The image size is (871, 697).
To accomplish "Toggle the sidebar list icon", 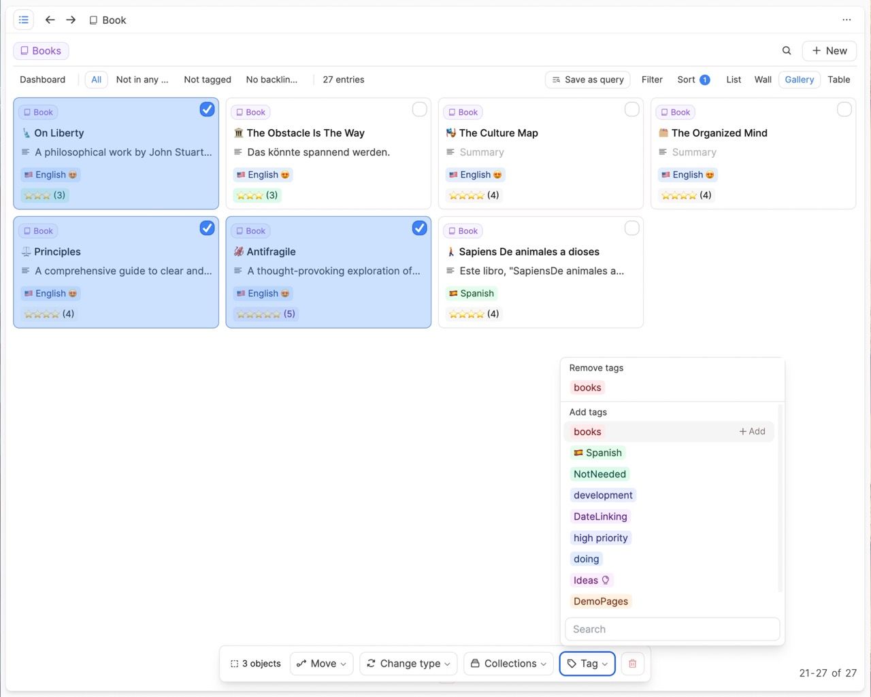I will [x=24, y=20].
